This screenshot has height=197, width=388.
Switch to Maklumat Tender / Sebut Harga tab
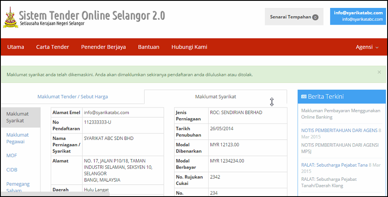point(73,97)
